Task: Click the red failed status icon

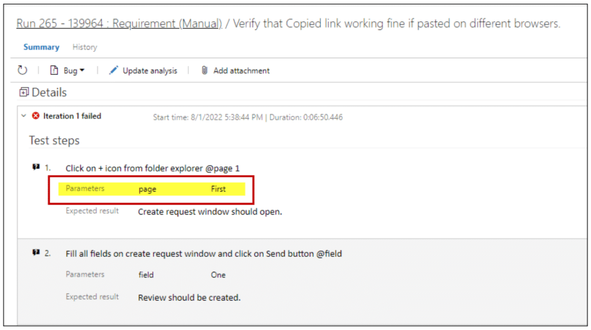Action: point(36,116)
